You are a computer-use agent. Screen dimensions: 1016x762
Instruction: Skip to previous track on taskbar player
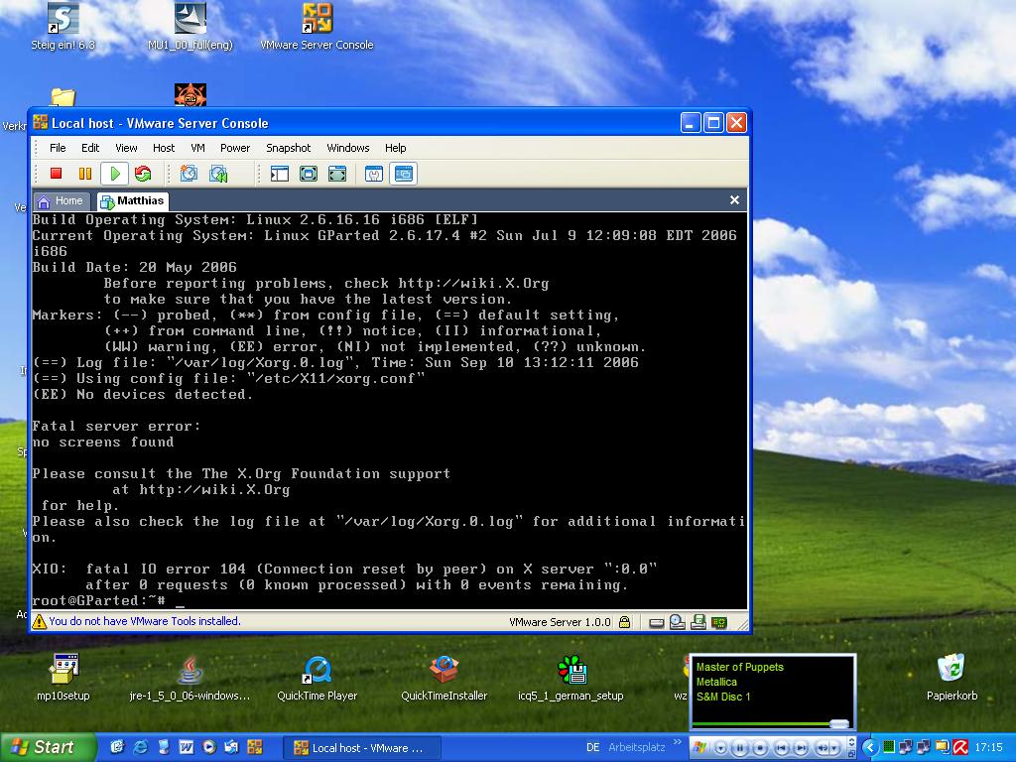(782, 748)
